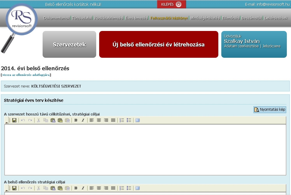Cut icon in belső ellenőrzés stratégiai céljai editor
The width and height of the screenshot is (291, 195).
[39, 188]
